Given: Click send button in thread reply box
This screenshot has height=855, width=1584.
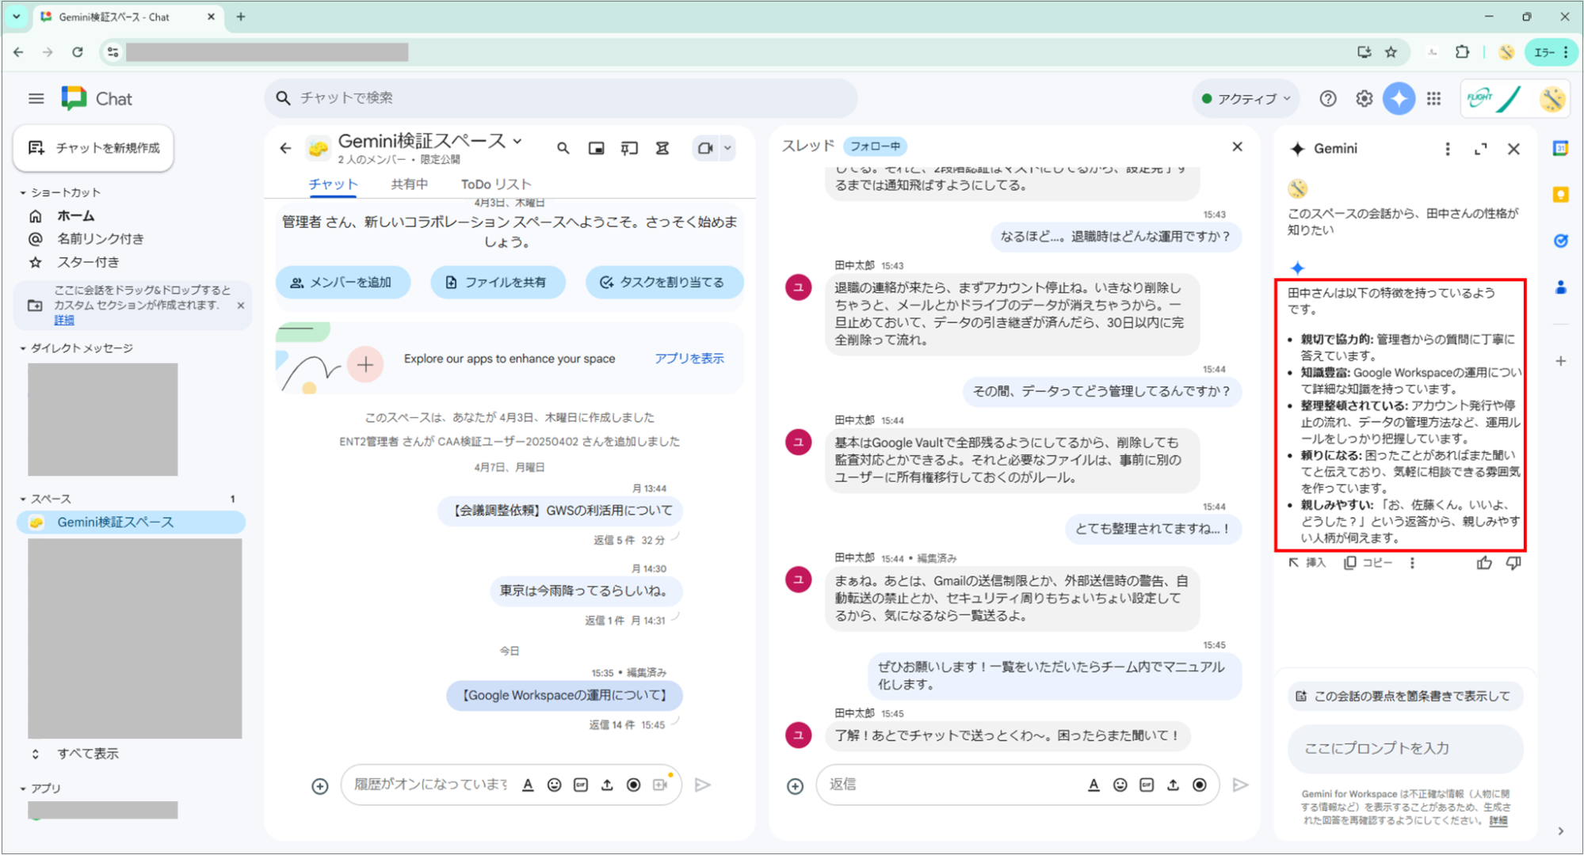Looking at the screenshot, I should [1240, 785].
